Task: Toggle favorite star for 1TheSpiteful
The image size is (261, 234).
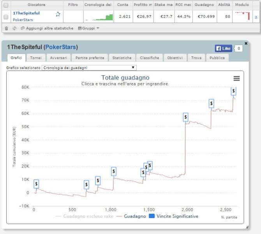Action: [x=58, y=14]
